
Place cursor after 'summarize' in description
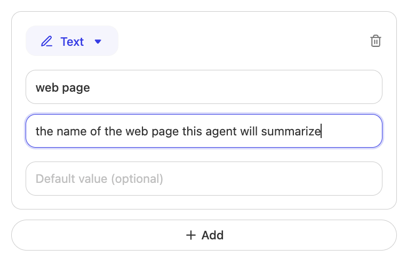pos(321,131)
